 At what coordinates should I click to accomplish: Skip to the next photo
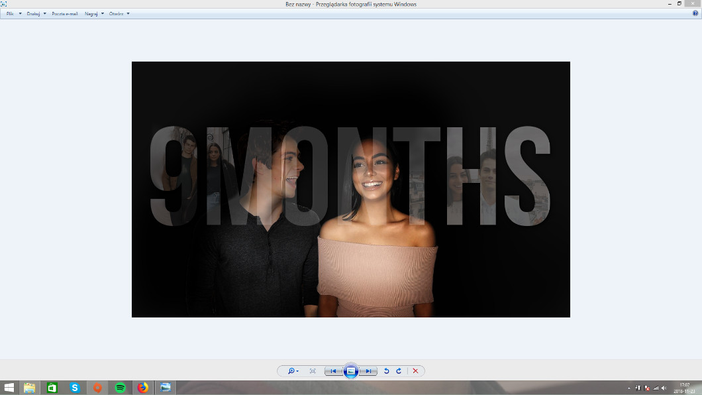tap(368, 371)
